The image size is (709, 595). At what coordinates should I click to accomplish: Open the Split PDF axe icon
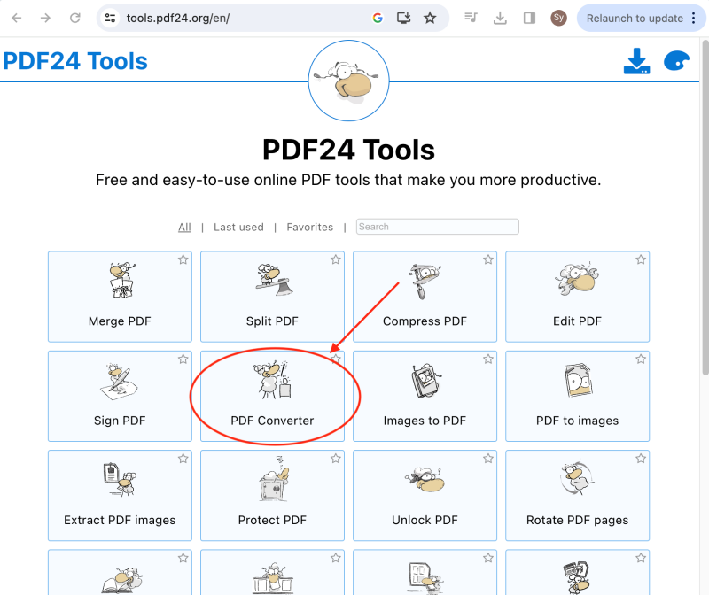tap(274, 280)
